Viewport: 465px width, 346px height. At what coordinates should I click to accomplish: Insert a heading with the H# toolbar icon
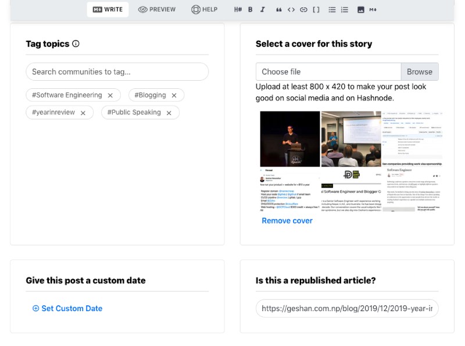pos(237,9)
